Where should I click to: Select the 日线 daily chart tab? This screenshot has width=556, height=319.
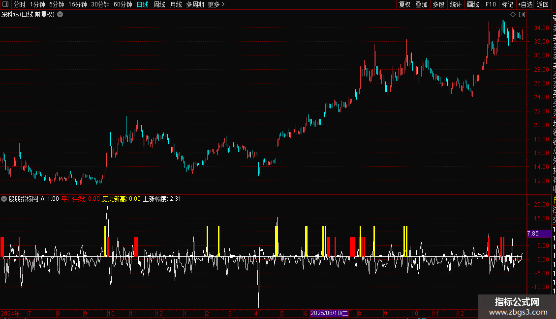point(143,4)
